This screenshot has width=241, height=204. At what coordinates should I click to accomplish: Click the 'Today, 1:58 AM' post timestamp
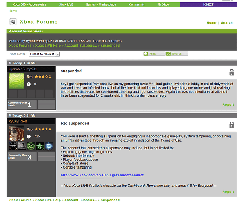click(24, 63)
